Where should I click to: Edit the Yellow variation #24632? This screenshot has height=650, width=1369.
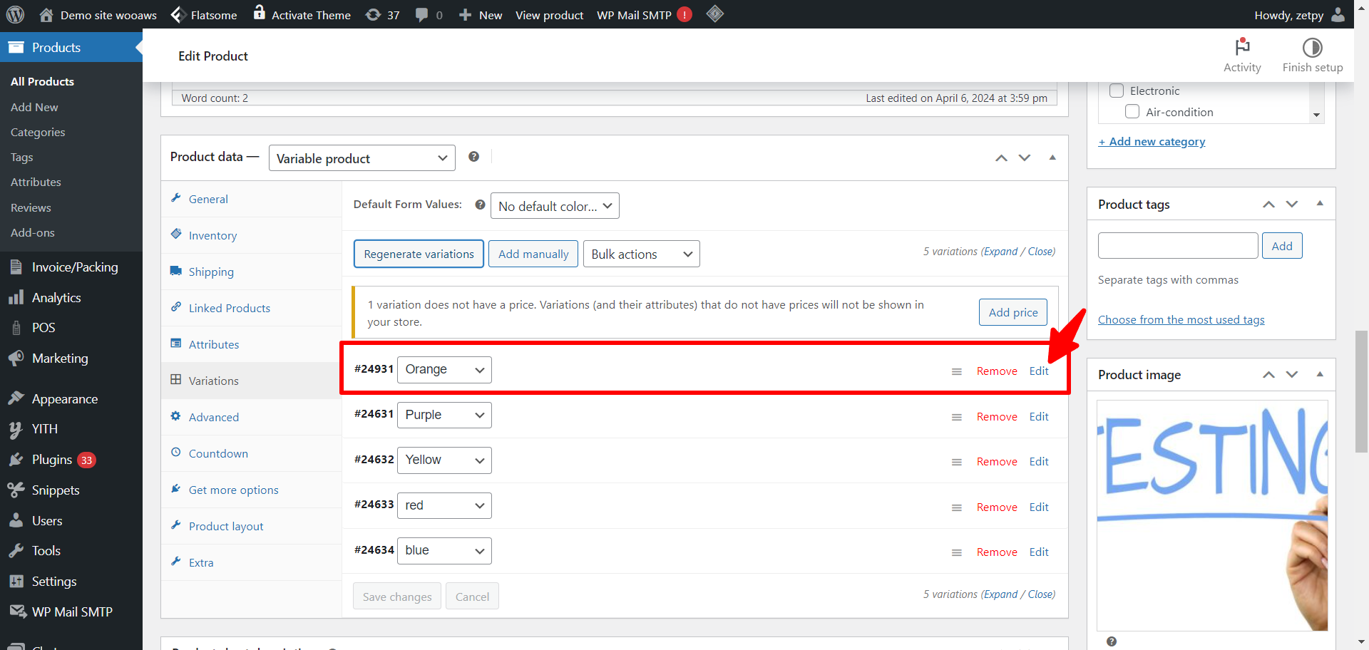click(1039, 462)
